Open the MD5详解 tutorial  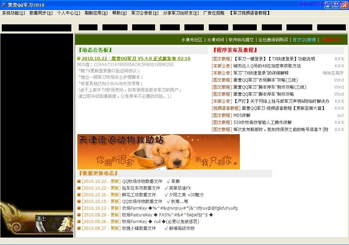[x=242, y=115]
